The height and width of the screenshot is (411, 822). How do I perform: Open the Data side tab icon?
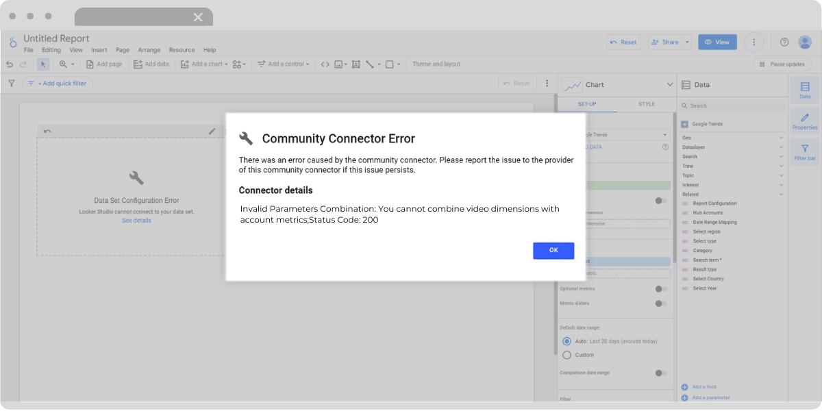point(805,89)
